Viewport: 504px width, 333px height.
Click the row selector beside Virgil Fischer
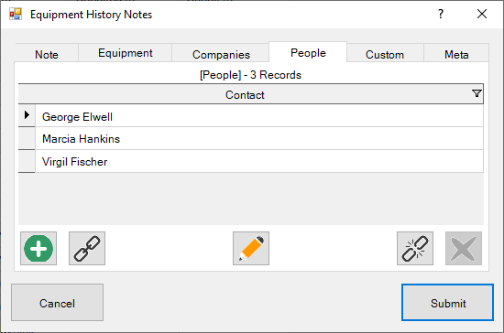27,161
